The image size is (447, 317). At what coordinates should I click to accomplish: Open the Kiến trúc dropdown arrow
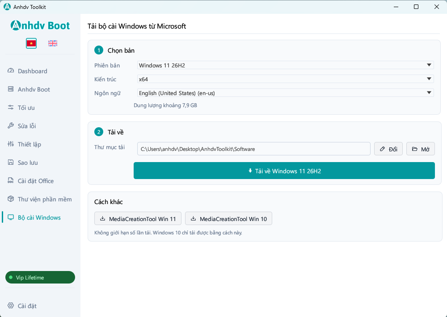pyautogui.click(x=429, y=79)
